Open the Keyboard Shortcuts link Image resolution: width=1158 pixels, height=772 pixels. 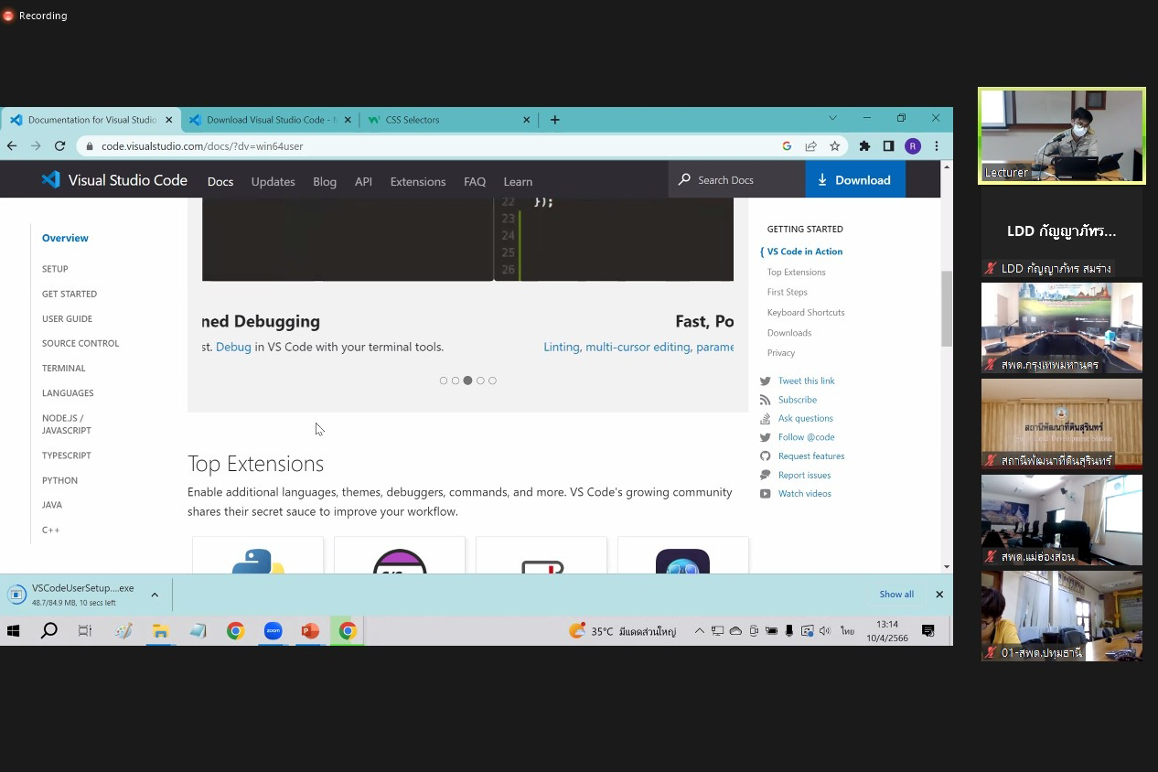point(806,312)
